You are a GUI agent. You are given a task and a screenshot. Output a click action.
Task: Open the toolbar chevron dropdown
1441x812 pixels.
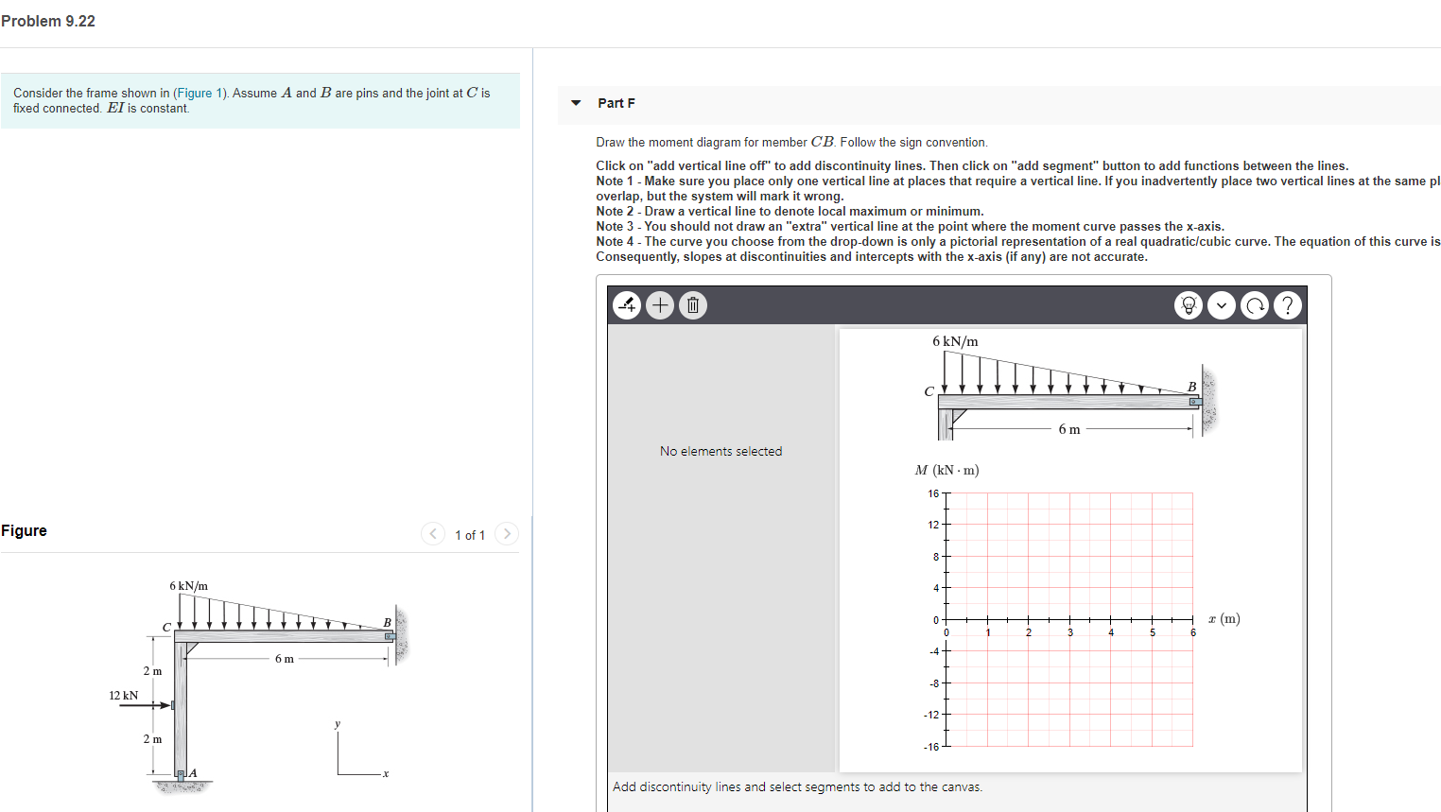[x=1222, y=305]
